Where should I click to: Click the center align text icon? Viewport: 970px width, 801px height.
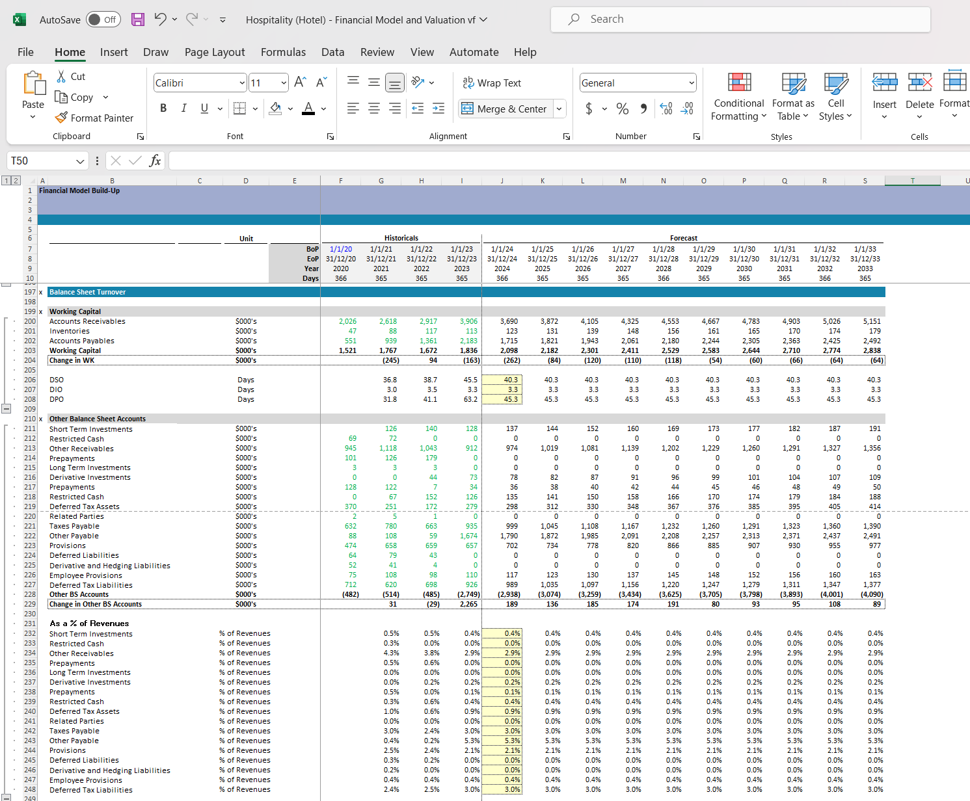(x=374, y=109)
